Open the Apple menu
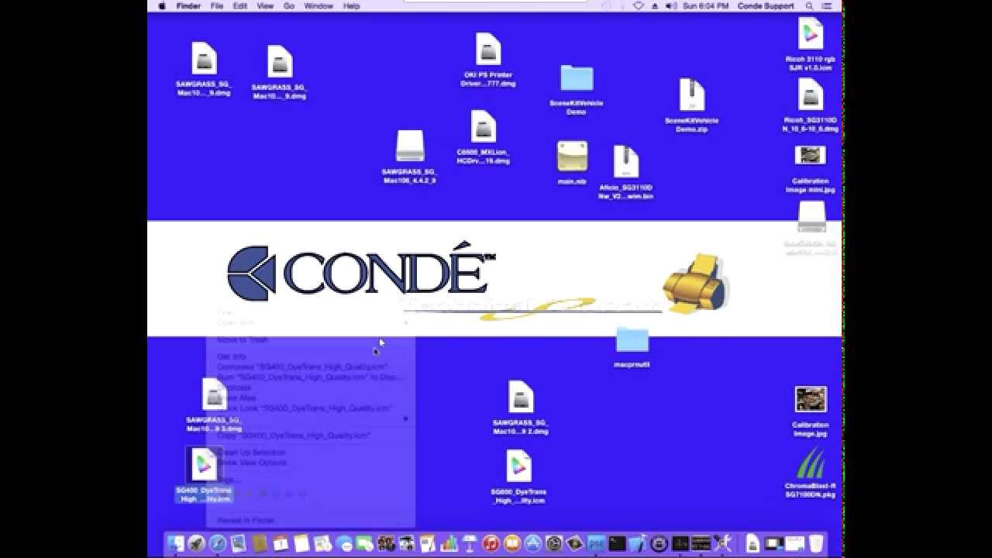This screenshot has height=558, width=992. (x=162, y=5)
